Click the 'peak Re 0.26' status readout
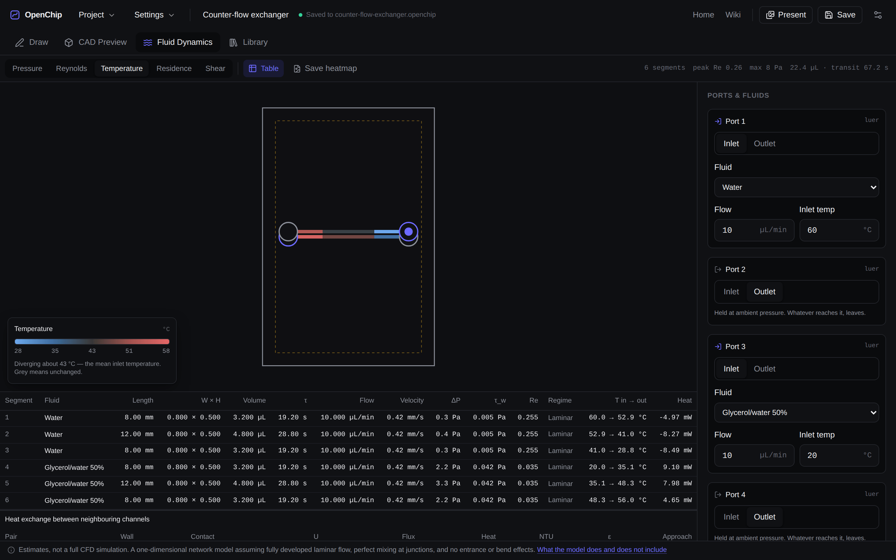 click(717, 68)
